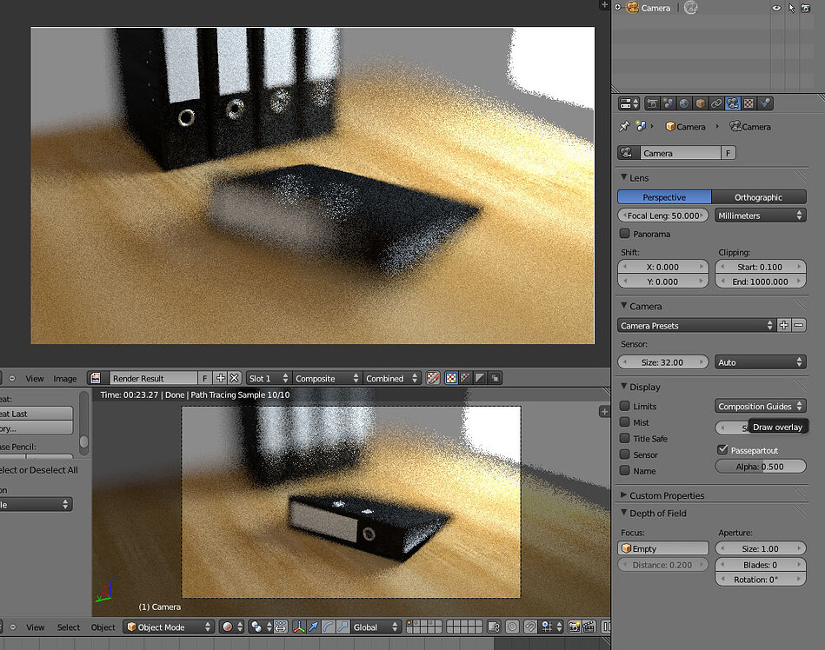The width and height of the screenshot is (825, 650).
Task: Click the camera data-block browse icon
Action: 629,153
